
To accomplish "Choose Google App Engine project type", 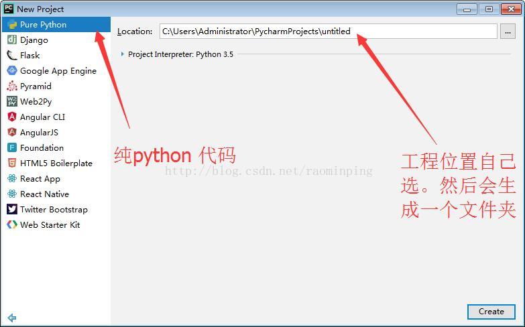I will click(x=56, y=70).
